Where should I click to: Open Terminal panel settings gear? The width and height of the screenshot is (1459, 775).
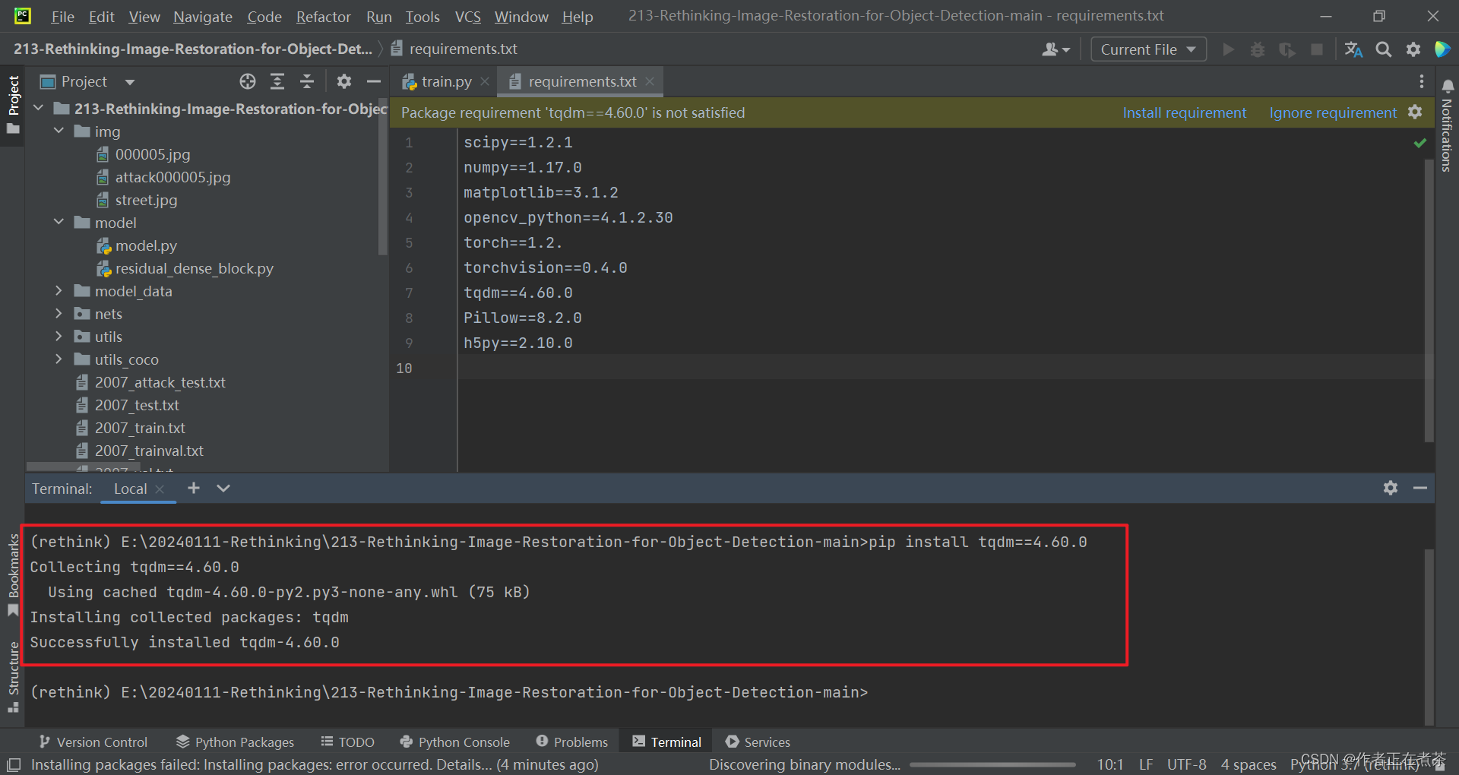pyautogui.click(x=1391, y=488)
